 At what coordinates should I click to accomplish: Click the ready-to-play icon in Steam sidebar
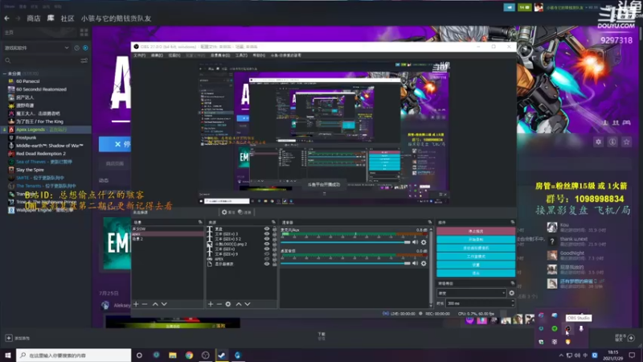point(85,48)
